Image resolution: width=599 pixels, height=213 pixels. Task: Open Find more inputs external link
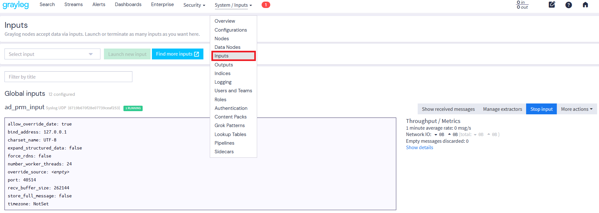pos(177,54)
